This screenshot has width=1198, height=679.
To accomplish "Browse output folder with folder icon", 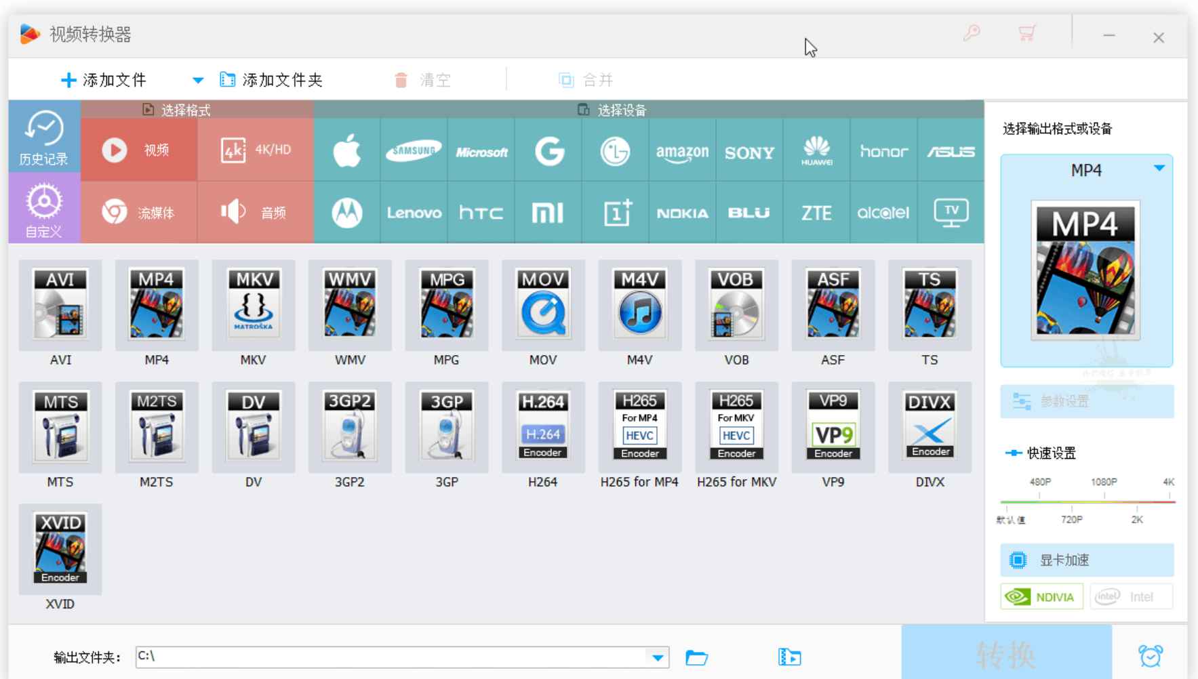I will point(696,657).
